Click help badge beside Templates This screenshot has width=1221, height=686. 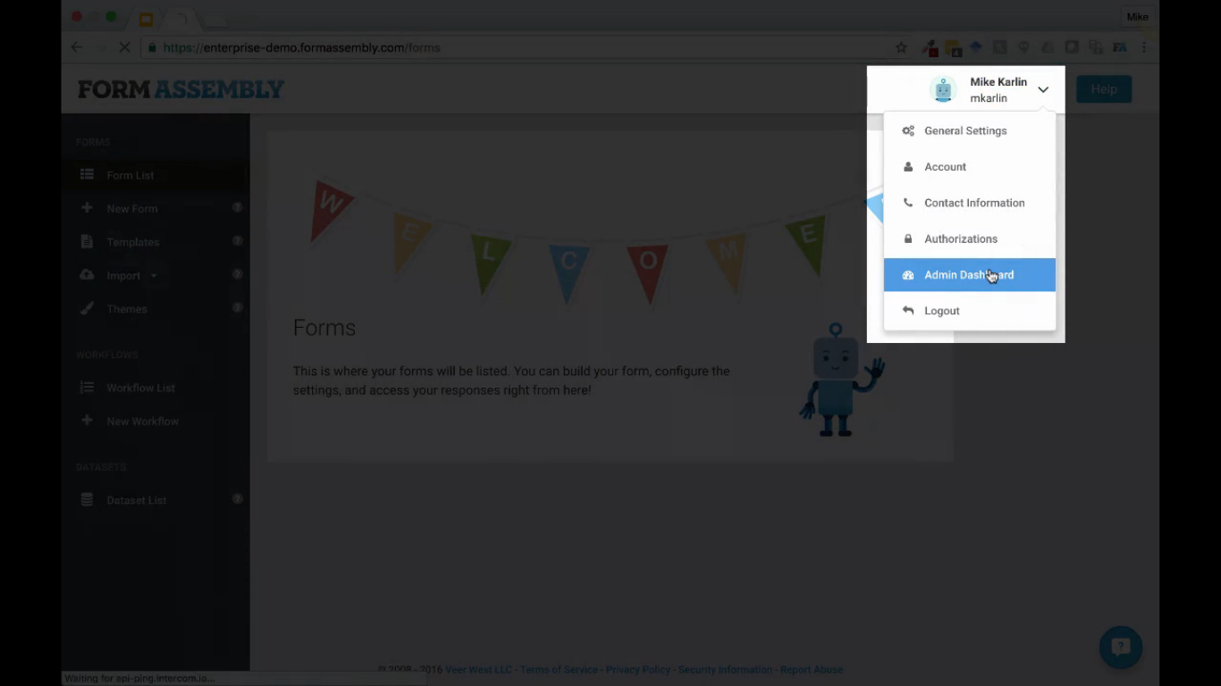coord(238,241)
